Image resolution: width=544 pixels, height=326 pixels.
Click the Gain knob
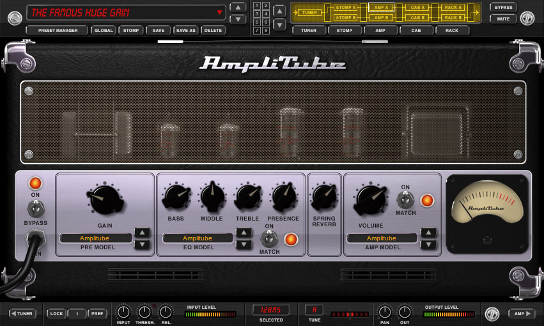(105, 199)
